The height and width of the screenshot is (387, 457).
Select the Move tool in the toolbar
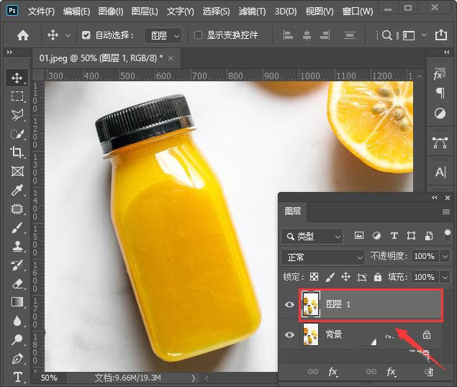tap(17, 78)
